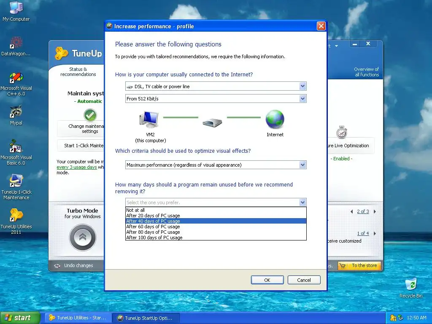Image resolution: width=432 pixels, height=324 pixels.
Task: Select 'After 20 days of PC usage'
Action: pyautogui.click(x=216, y=216)
